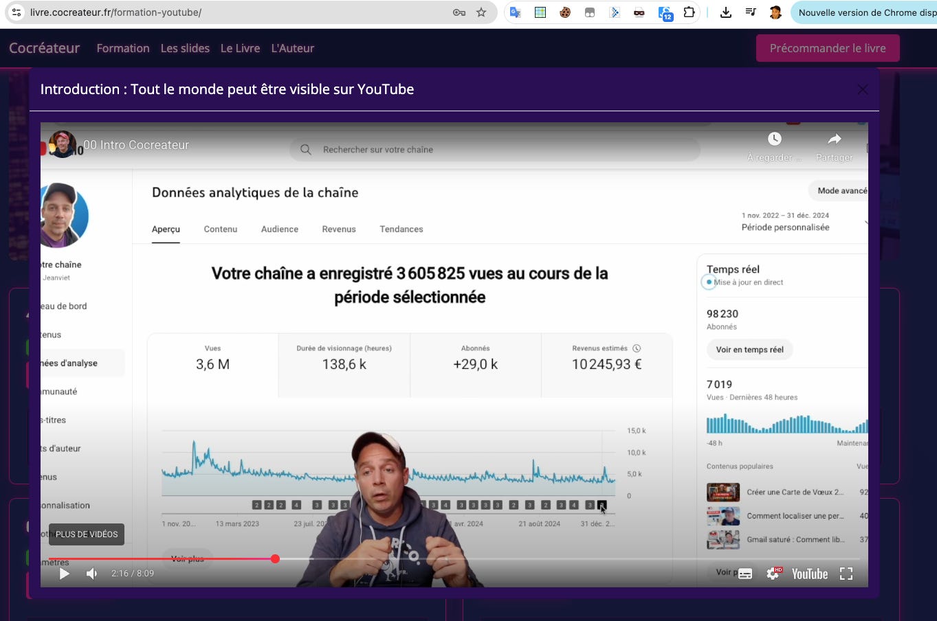Mute the video with speaker icon

point(91,574)
